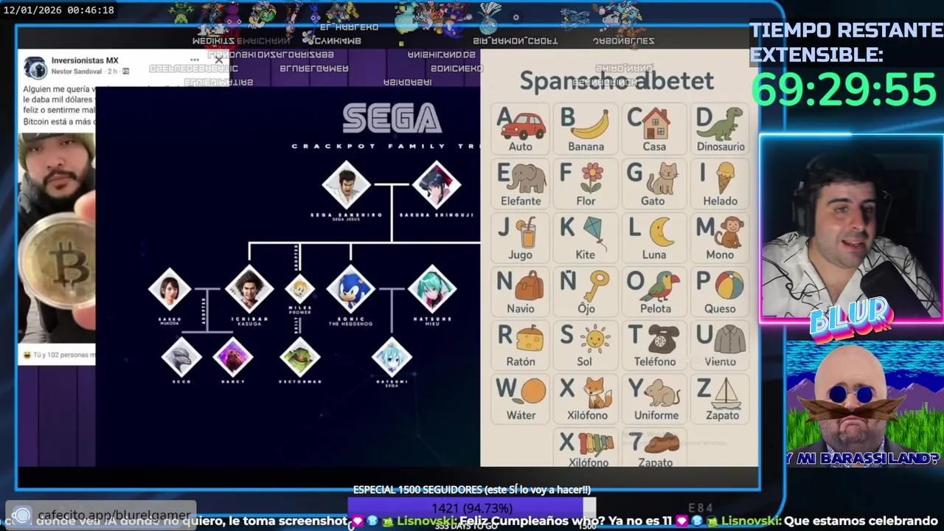Close the Facebook post with X

pos(219,60)
